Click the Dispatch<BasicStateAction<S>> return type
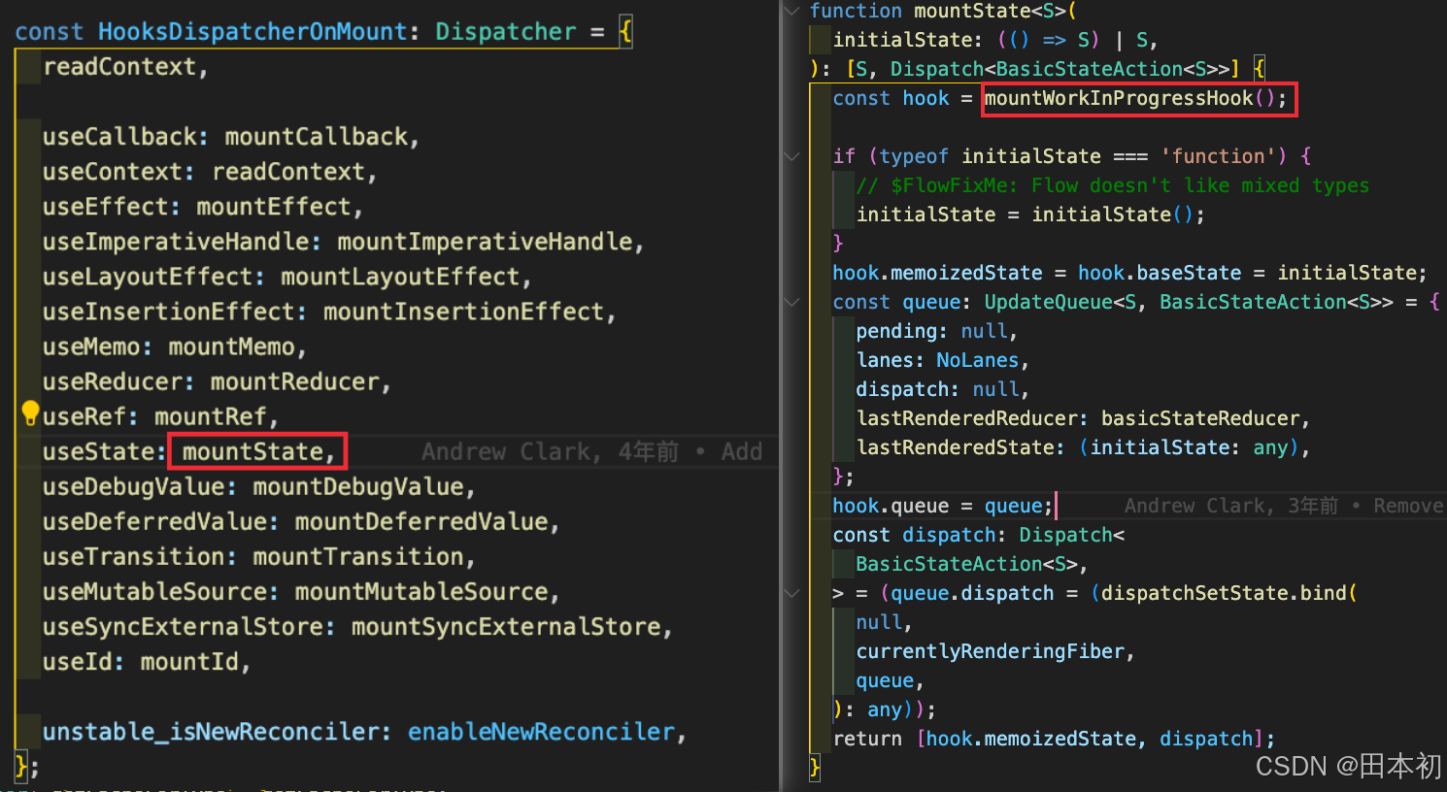This screenshot has width=1447, height=792. (1060, 69)
